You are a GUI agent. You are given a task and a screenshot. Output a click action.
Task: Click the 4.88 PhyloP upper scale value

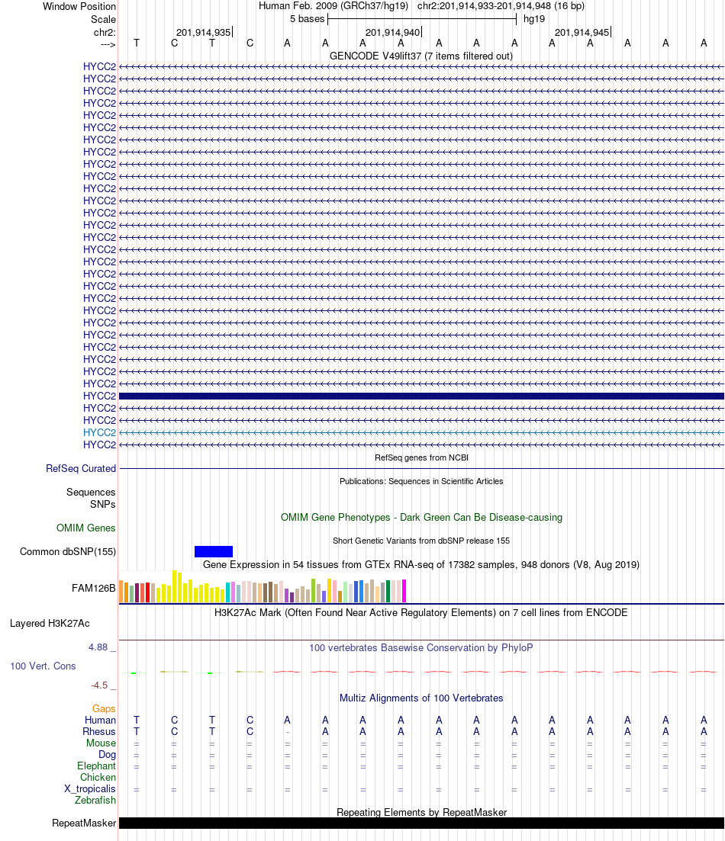pos(98,647)
